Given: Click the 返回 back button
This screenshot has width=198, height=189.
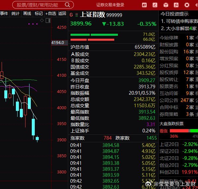Looking at the screenshot, I should pos(62,13).
